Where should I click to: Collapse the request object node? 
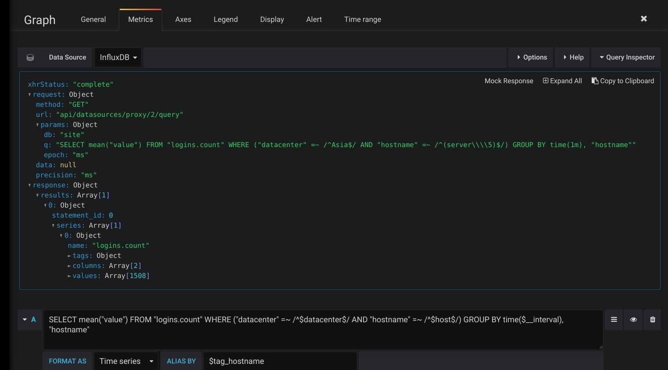pos(29,94)
